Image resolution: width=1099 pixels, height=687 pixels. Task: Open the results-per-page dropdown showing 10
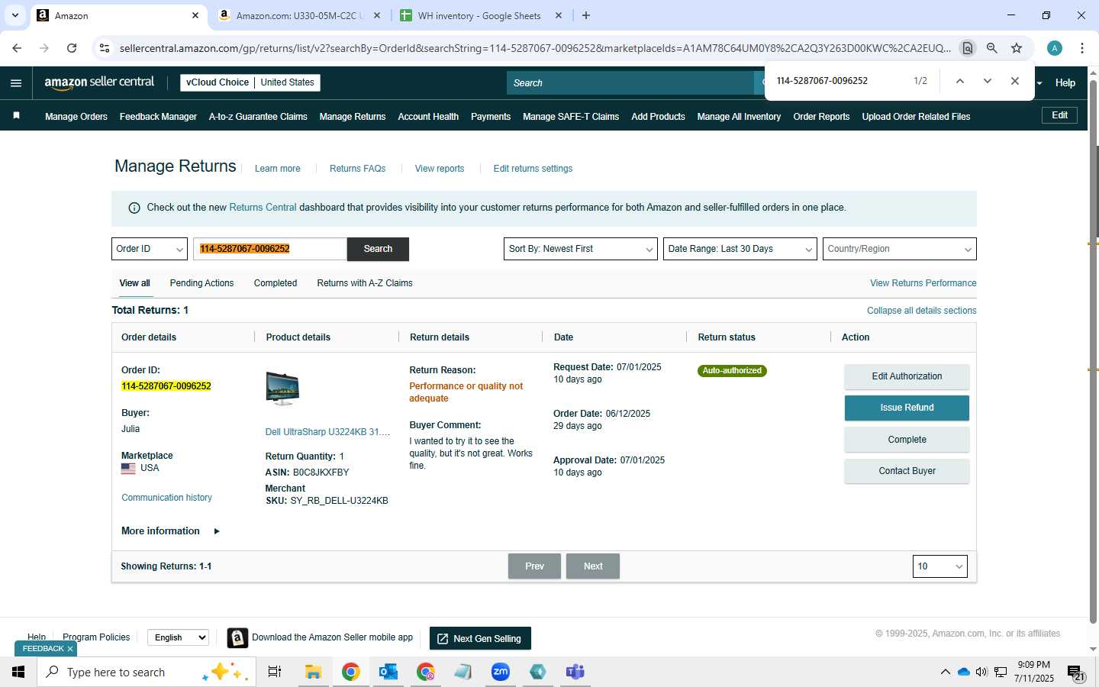tap(939, 566)
